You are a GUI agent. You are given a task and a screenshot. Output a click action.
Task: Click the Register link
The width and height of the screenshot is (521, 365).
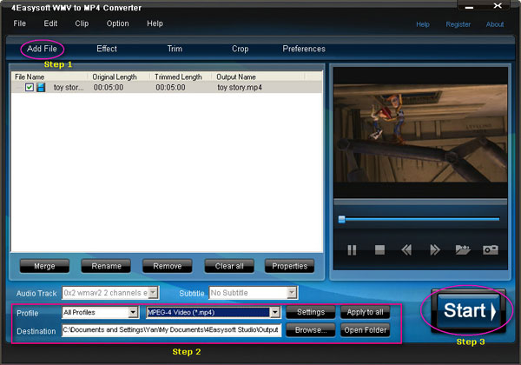coord(458,24)
